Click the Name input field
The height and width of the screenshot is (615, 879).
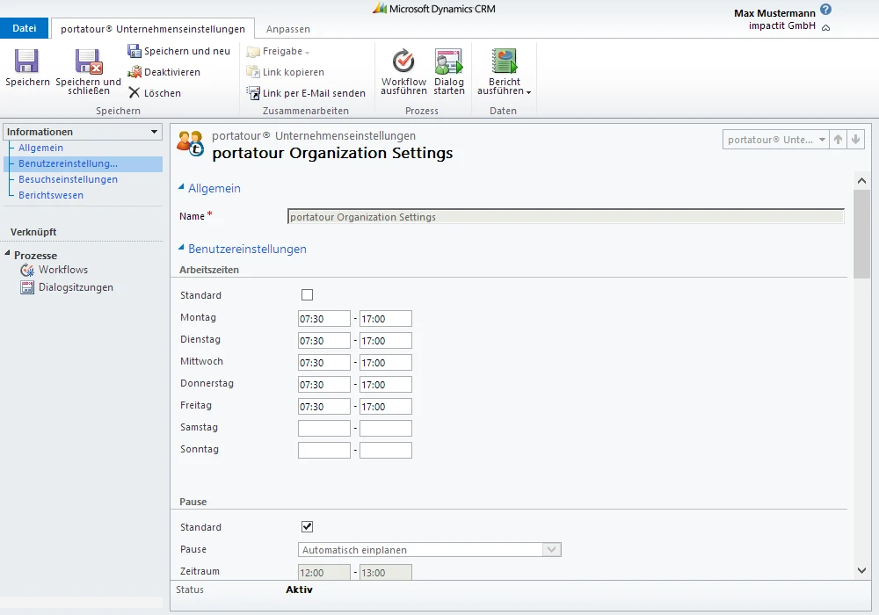click(565, 217)
